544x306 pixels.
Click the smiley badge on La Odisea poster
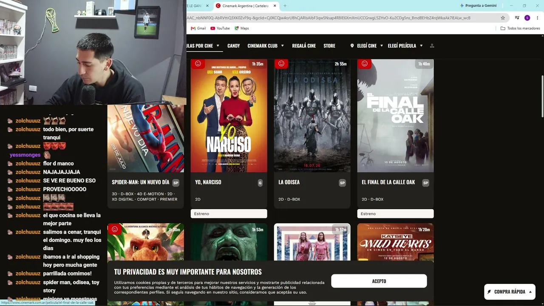[x=281, y=64]
